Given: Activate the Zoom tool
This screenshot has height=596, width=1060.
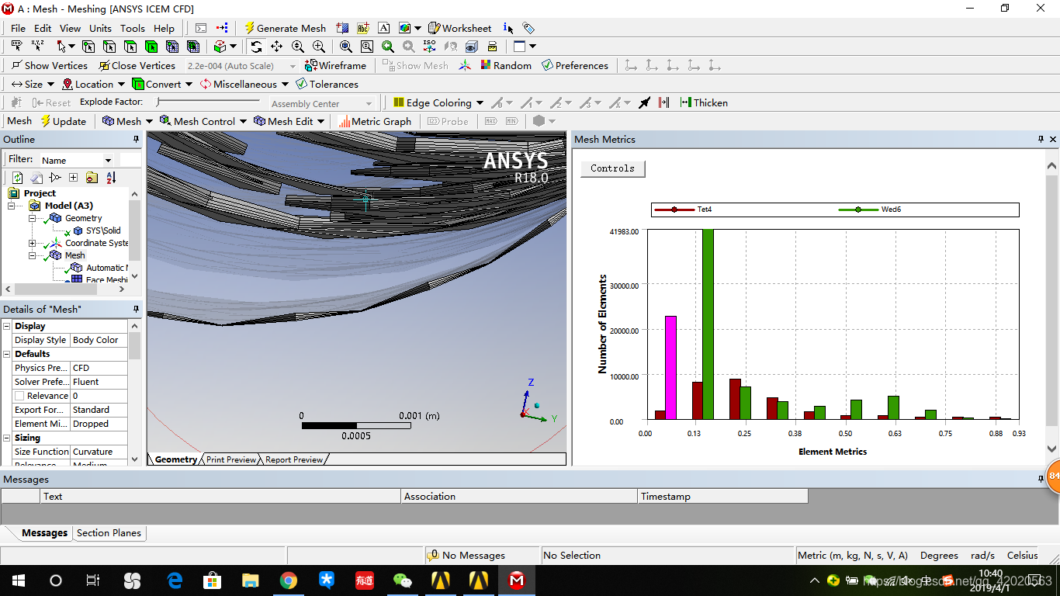Looking at the screenshot, I should 298,47.
